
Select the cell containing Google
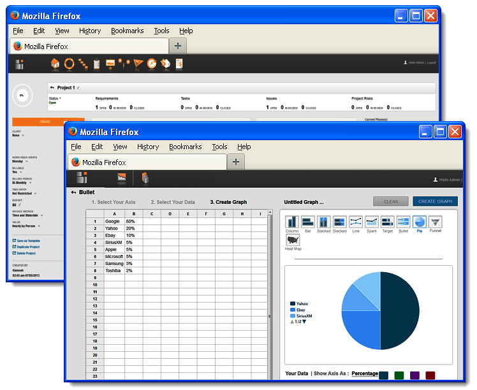pos(114,221)
